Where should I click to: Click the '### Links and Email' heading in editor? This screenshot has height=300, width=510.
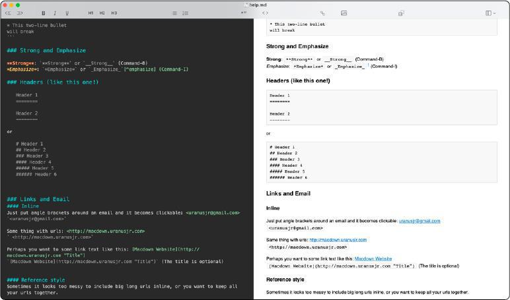click(38, 199)
